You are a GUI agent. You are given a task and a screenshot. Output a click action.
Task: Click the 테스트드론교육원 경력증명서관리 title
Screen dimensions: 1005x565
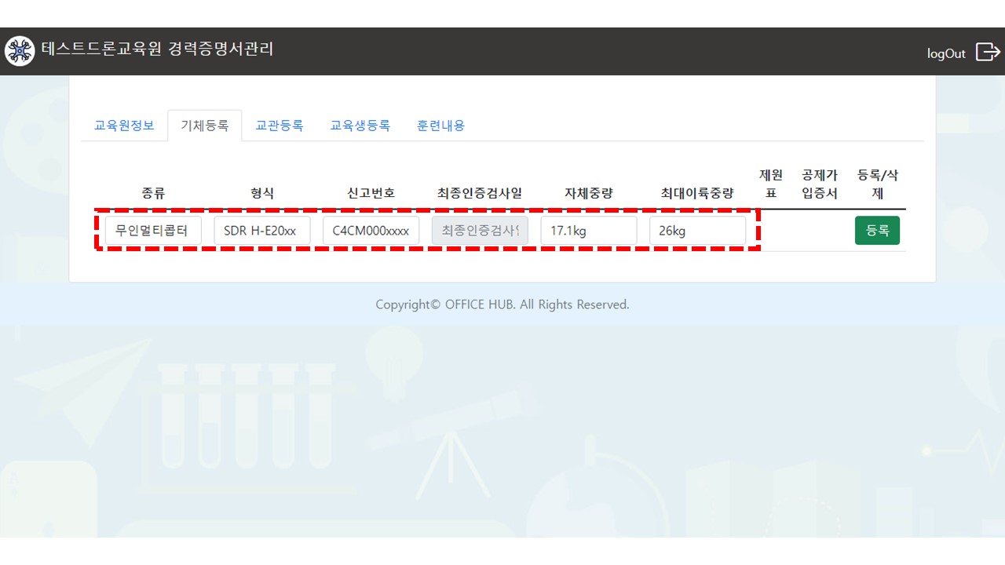click(x=157, y=49)
